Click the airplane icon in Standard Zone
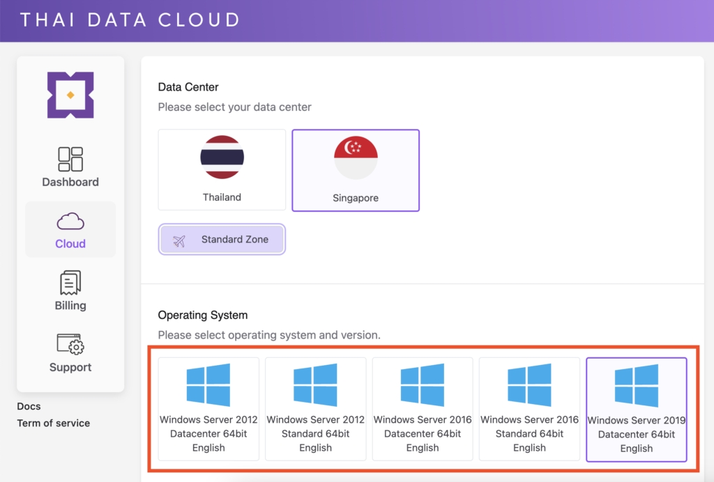The height and width of the screenshot is (482, 714). click(179, 240)
